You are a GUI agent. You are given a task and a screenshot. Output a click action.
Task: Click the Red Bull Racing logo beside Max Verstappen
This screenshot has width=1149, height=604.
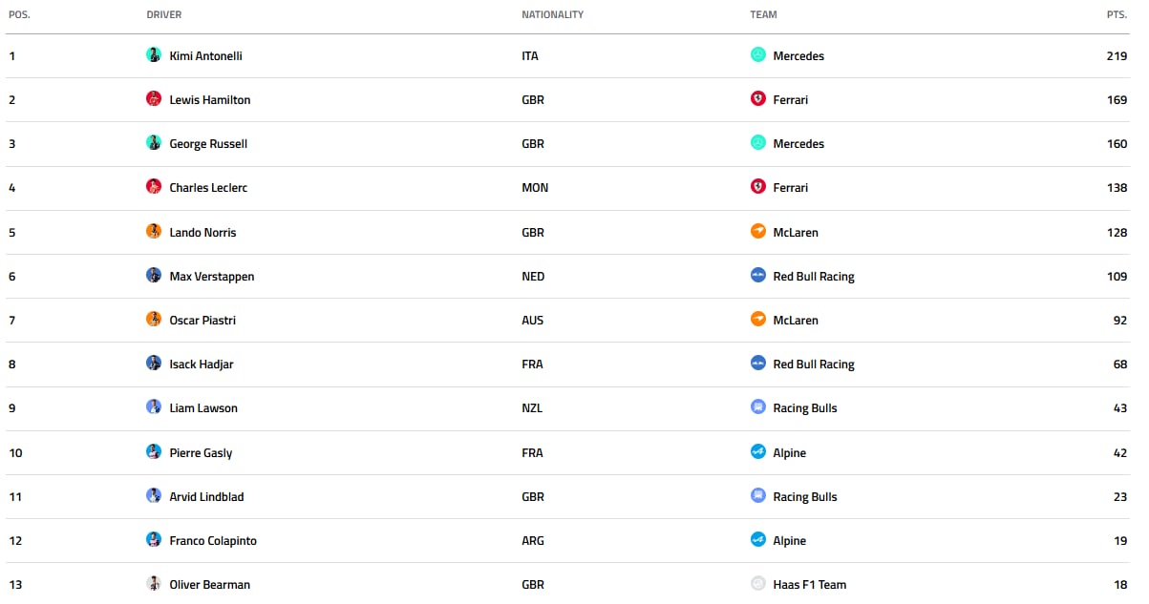[758, 276]
